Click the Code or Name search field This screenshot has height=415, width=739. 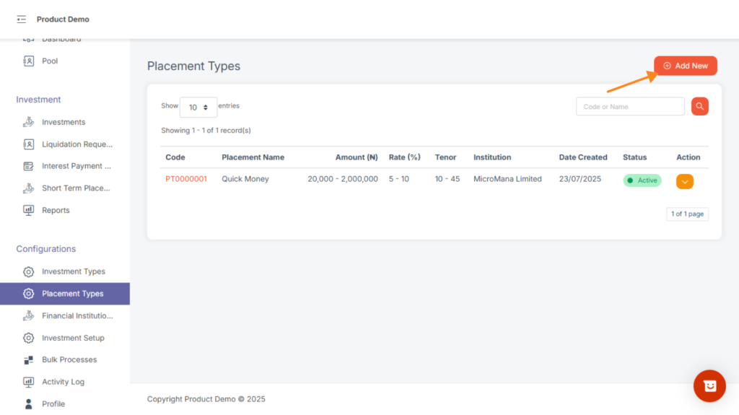tap(629, 107)
